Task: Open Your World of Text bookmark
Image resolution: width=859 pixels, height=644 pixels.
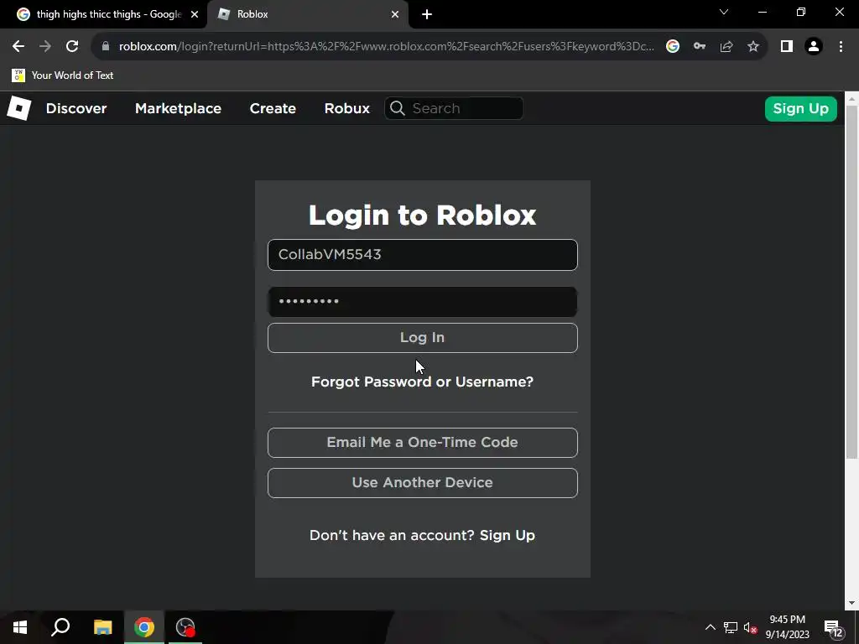Action: 62,75
